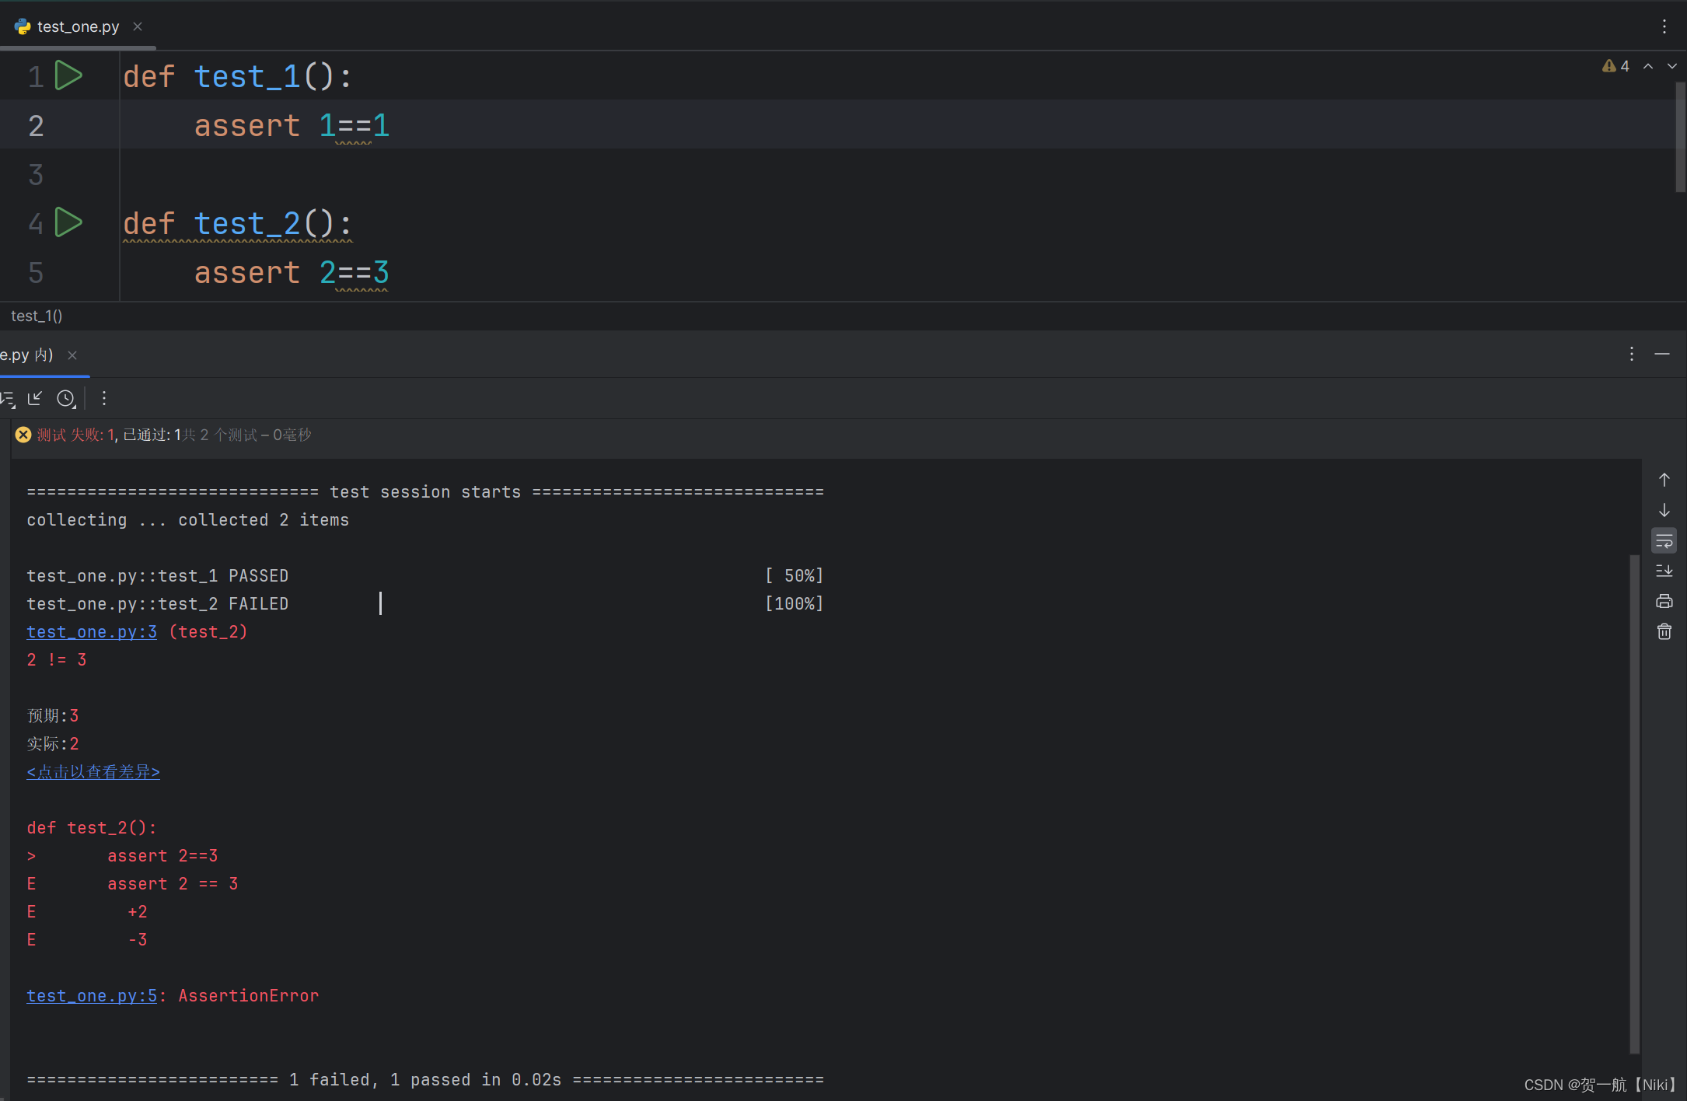The width and height of the screenshot is (1687, 1101).
Task: Open the test_one.py:5 AssertionError link
Action: (92, 996)
